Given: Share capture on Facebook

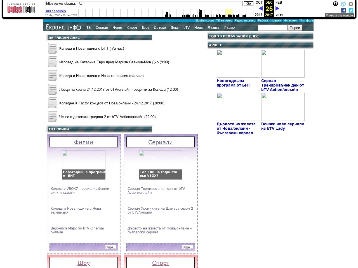Looking at the screenshot, I should pyautogui.click(x=343, y=10).
